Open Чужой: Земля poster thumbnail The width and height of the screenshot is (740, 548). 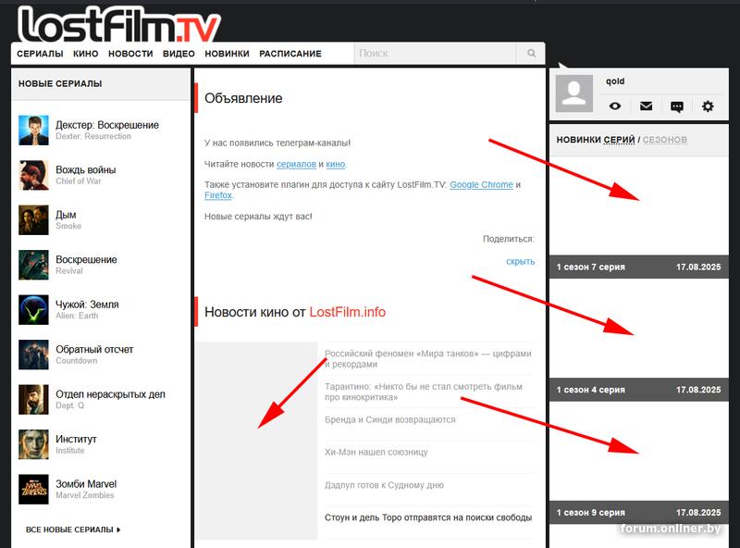(x=33, y=309)
